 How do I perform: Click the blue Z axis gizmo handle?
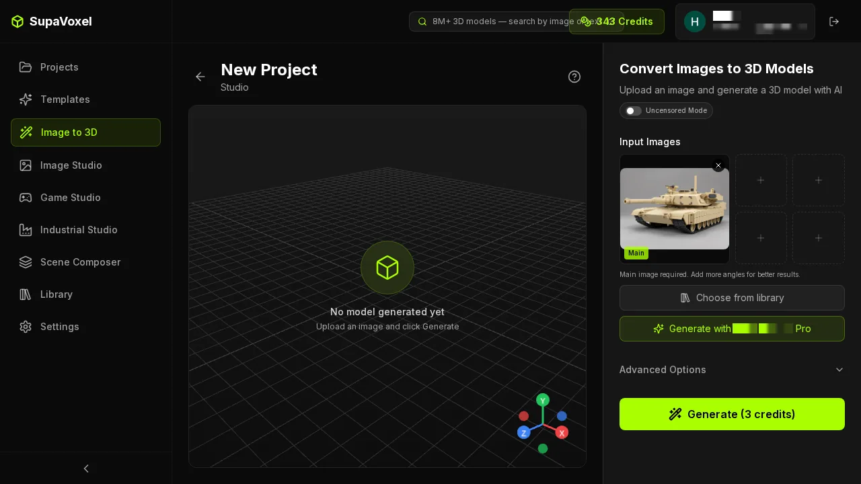524,432
